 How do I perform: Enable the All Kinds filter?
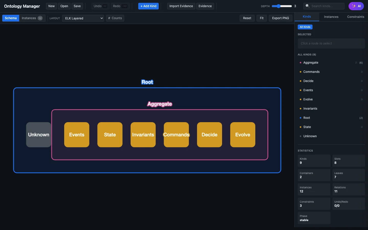point(305,27)
